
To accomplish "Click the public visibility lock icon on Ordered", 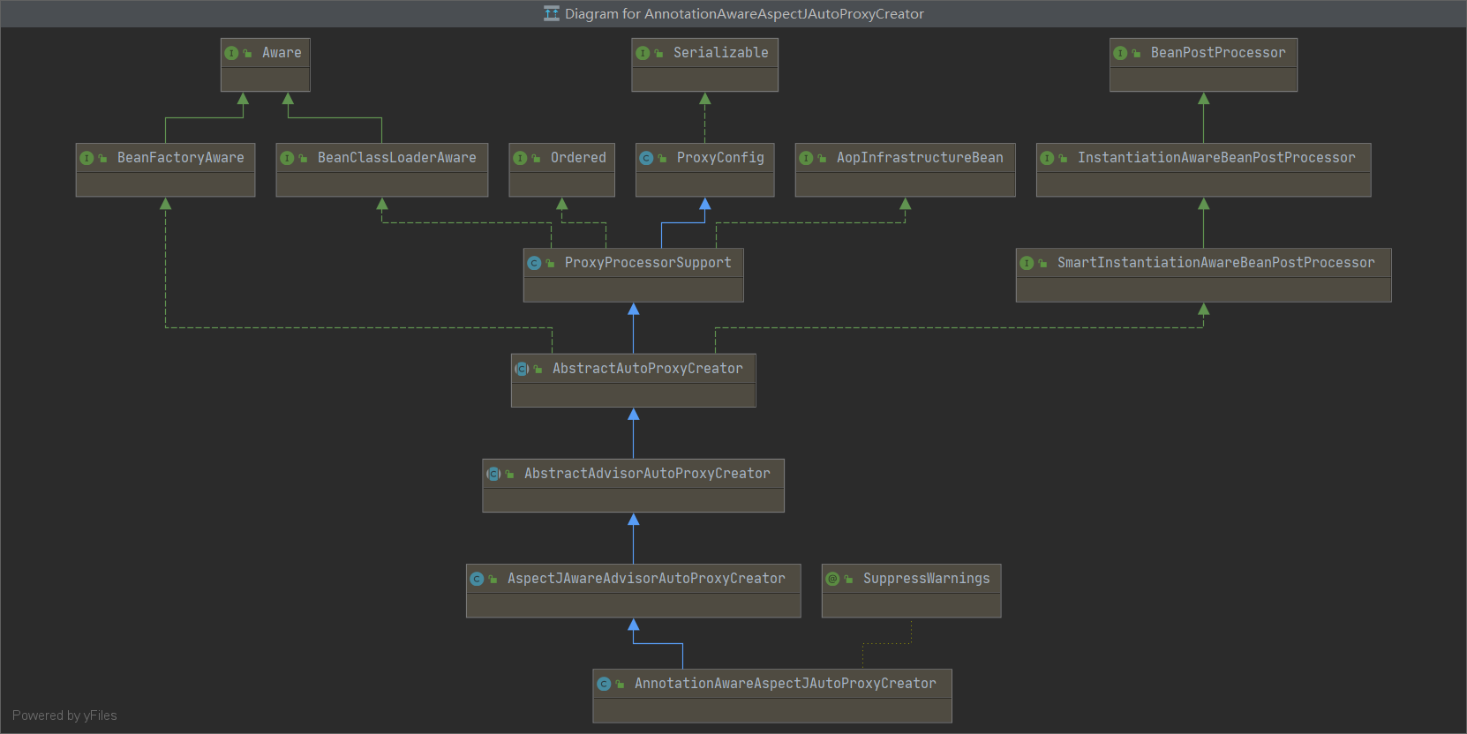I will (x=537, y=159).
